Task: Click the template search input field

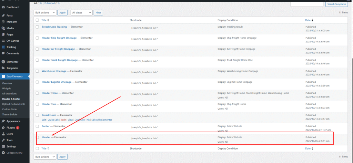Action: click(307, 4)
